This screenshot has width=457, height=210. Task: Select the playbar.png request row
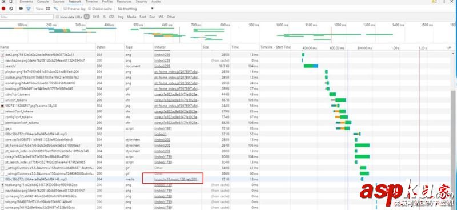point(226,72)
